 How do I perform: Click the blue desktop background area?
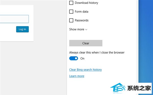click(x=146, y=39)
